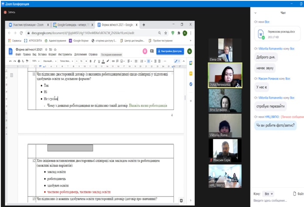Click the Настройки Доступа share button
The image size is (304, 207).
coord(170,51)
